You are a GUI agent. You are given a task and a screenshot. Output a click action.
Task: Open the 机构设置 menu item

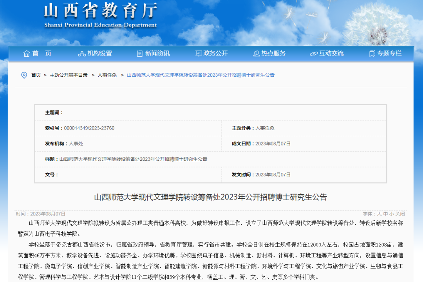click(100, 54)
